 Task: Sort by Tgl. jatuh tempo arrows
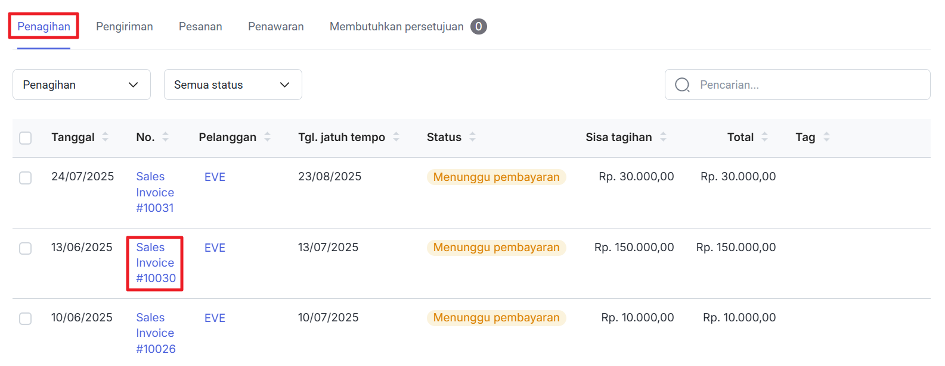[396, 137]
